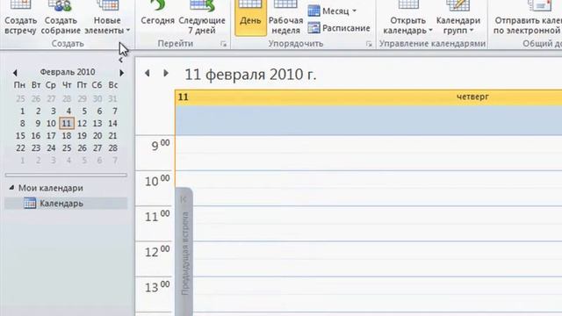Open Arrange (Упорядочить) group dialog launcher
562x316 pixels.
click(369, 44)
